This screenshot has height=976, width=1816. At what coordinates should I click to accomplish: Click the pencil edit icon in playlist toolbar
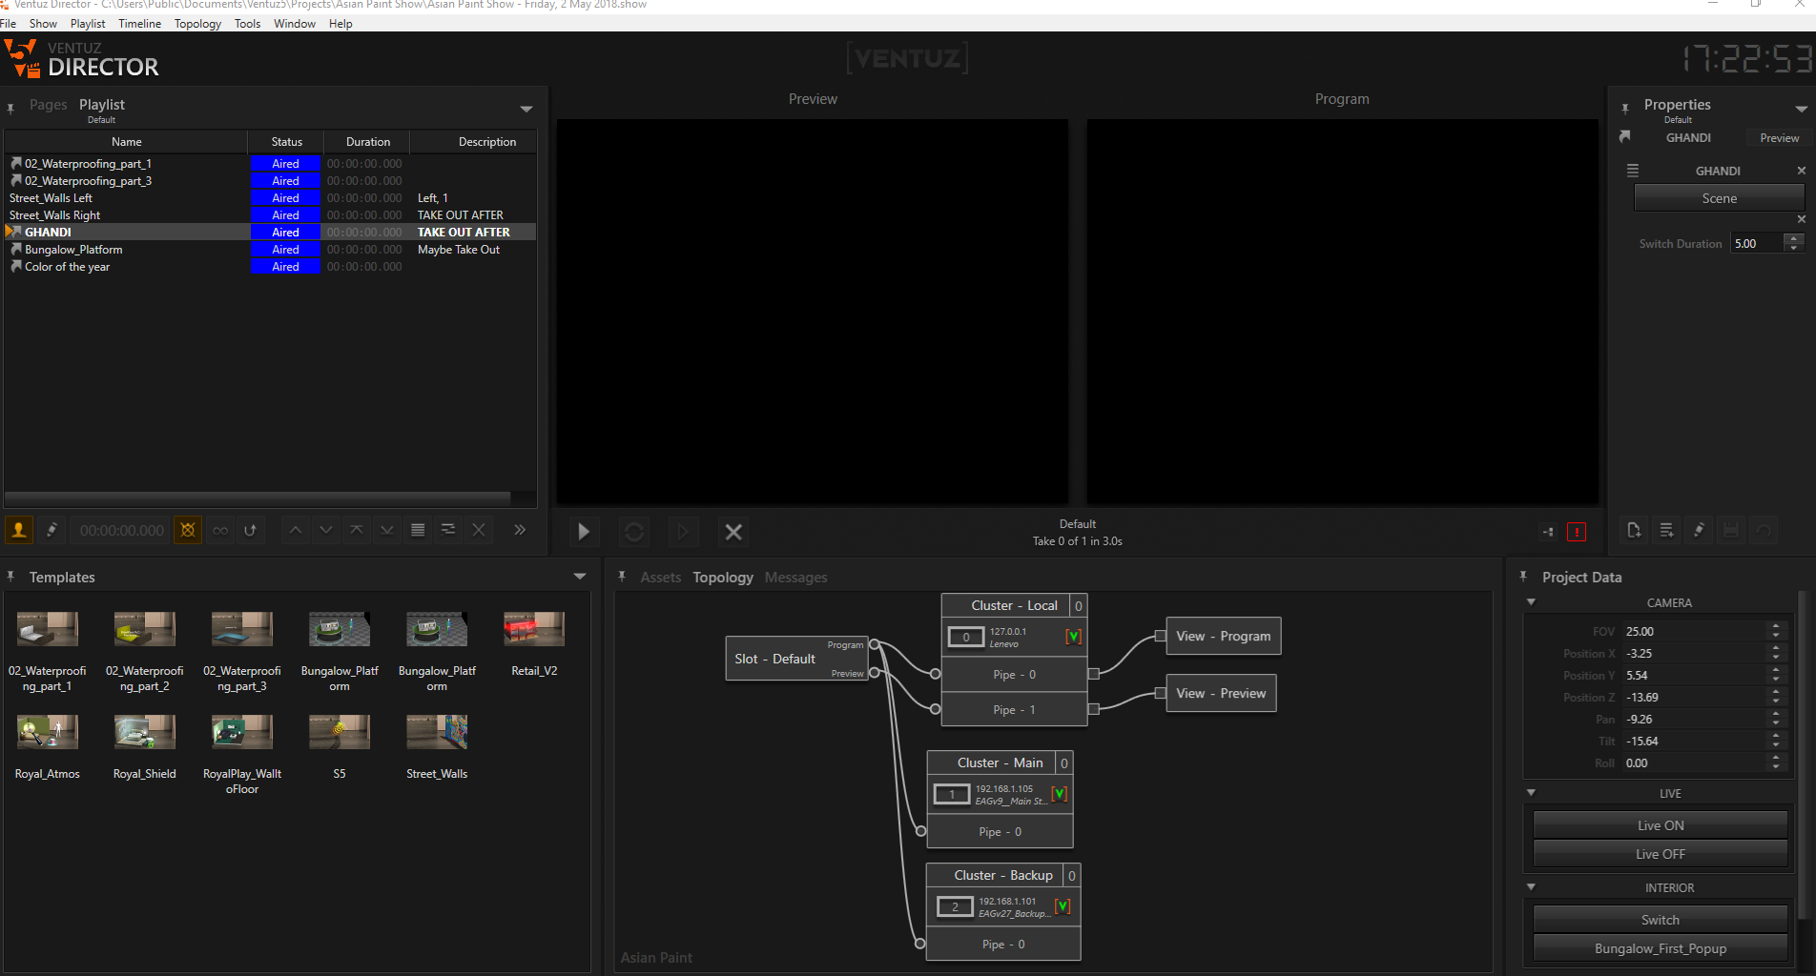tap(52, 530)
